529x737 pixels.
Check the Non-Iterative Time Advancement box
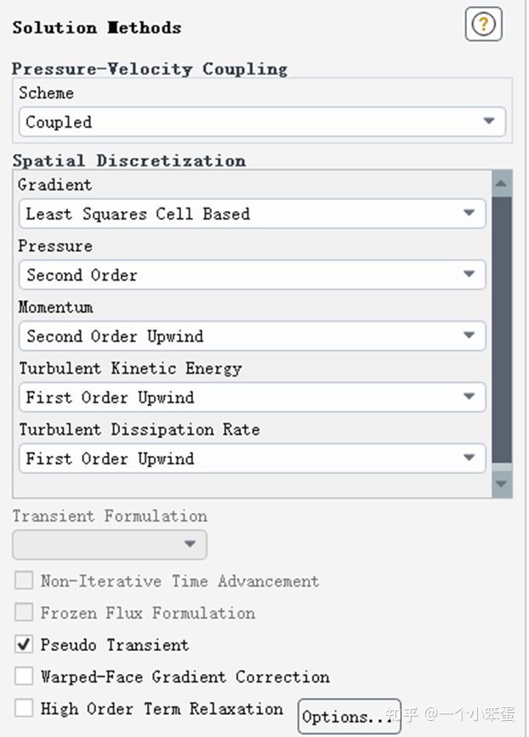click(24, 581)
